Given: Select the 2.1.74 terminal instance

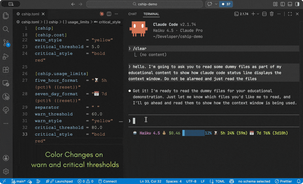Looking at the screenshot, I should point(241,14).
